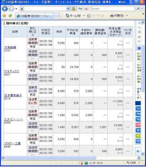Select the -11,000 settlement loss value
This screenshot has width=146, height=168.
117,101
